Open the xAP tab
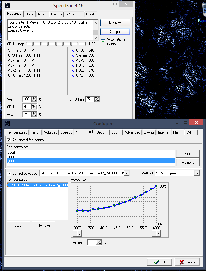Screen dimensions: 206x271 click(x=189, y=132)
